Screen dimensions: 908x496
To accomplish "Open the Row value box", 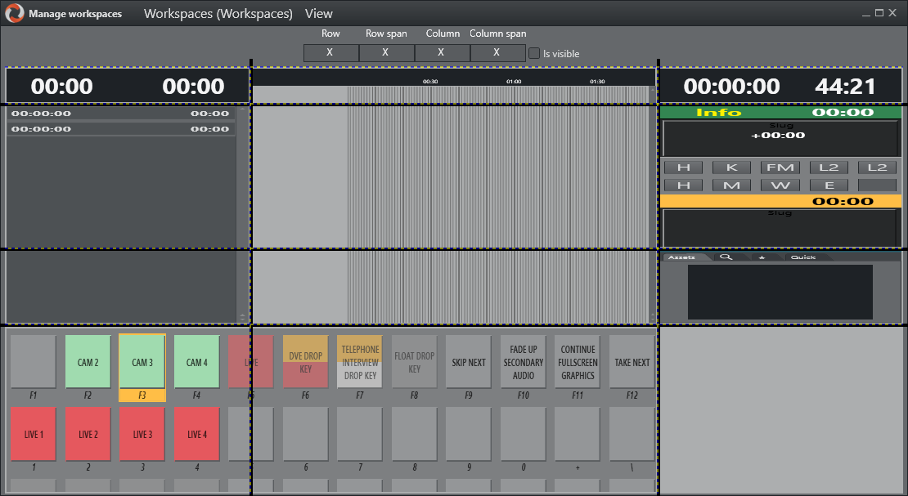I will (x=330, y=52).
